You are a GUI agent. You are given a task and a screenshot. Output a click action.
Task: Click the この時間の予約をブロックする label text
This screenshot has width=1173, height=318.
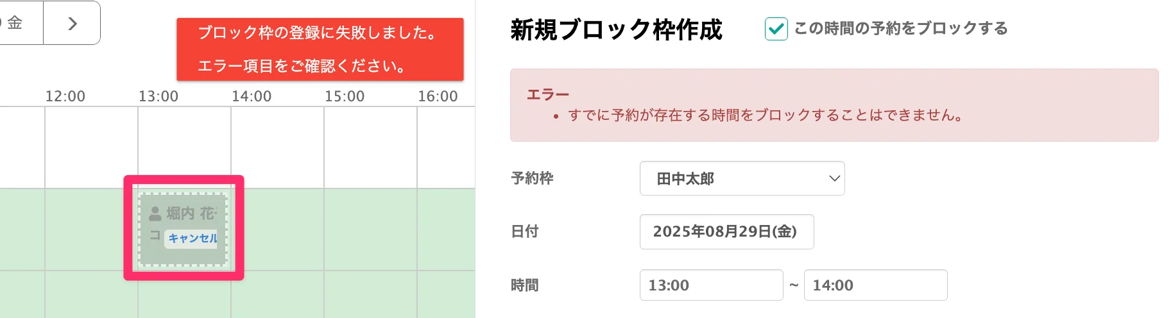(900, 29)
